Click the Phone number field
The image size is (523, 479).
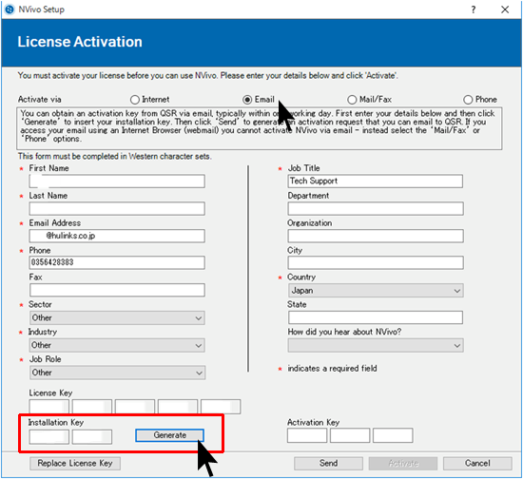pos(117,262)
